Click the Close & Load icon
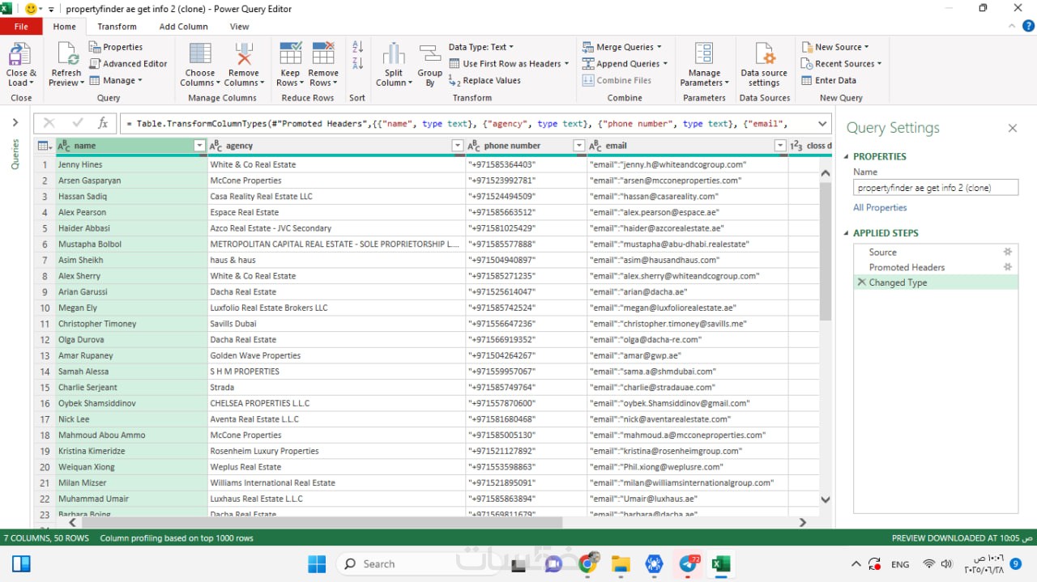 pos(19,55)
